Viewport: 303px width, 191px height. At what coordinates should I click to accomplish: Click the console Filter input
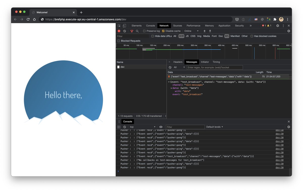[x=185, y=127]
